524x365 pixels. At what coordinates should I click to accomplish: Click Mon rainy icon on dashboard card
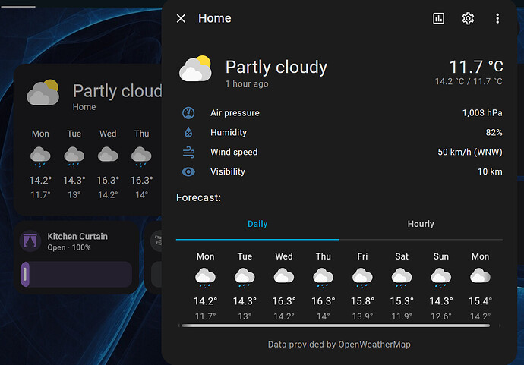40,156
